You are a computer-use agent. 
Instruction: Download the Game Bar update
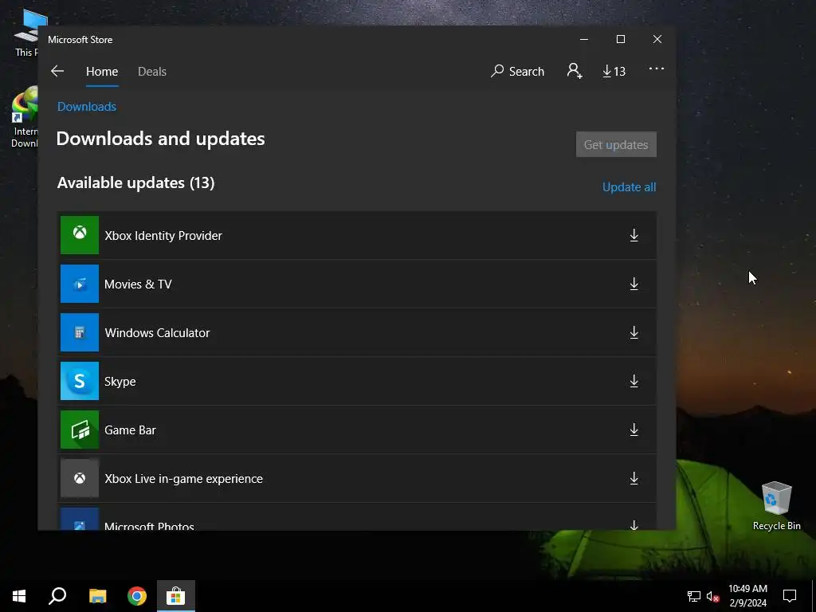[x=634, y=430]
